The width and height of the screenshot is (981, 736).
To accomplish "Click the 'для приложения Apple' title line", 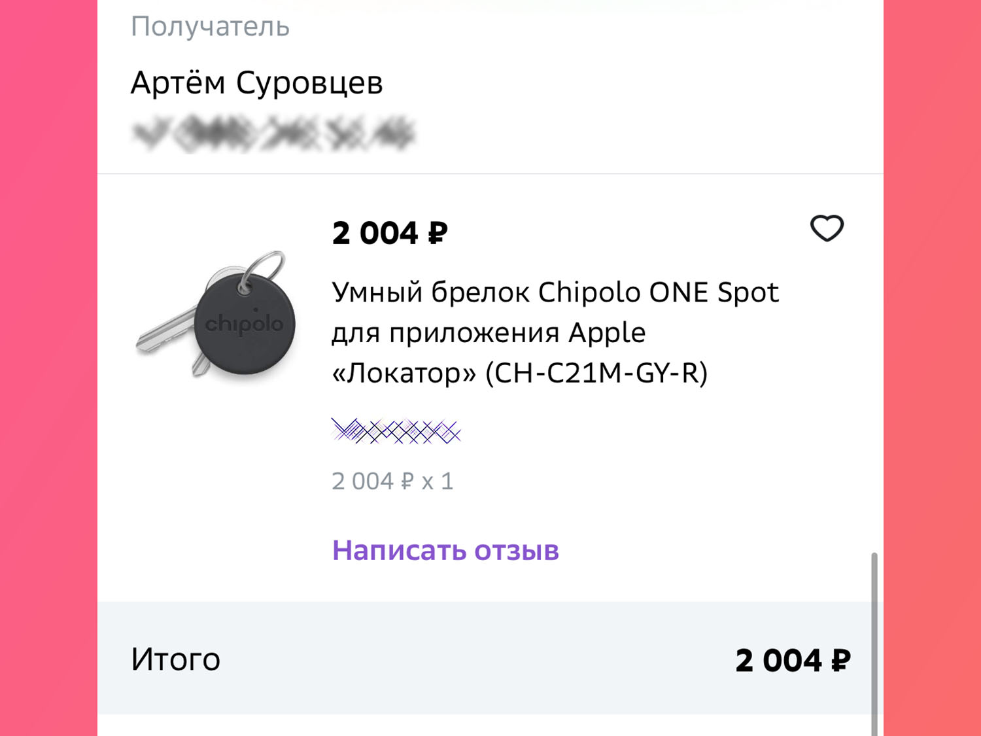I will 489,333.
